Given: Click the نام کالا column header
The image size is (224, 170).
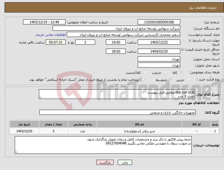Looking at the screenshot, I should coord(139,124).
